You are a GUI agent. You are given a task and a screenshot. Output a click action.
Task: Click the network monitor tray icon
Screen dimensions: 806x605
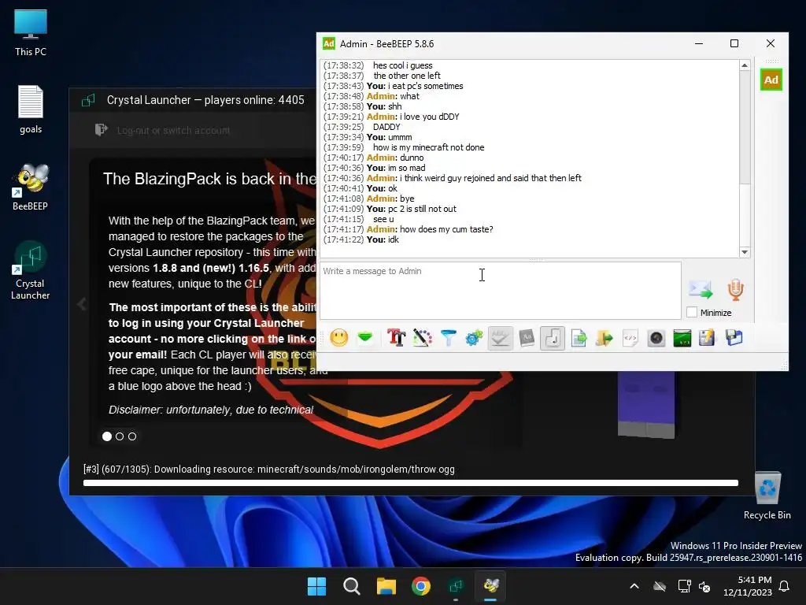click(x=684, y=586)
